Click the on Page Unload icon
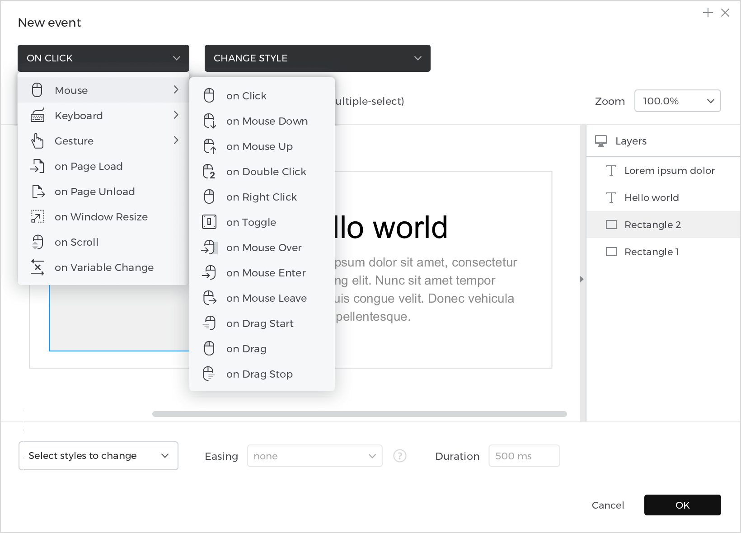The height and width of the screenshot is (533, 741). click(38, 192)
